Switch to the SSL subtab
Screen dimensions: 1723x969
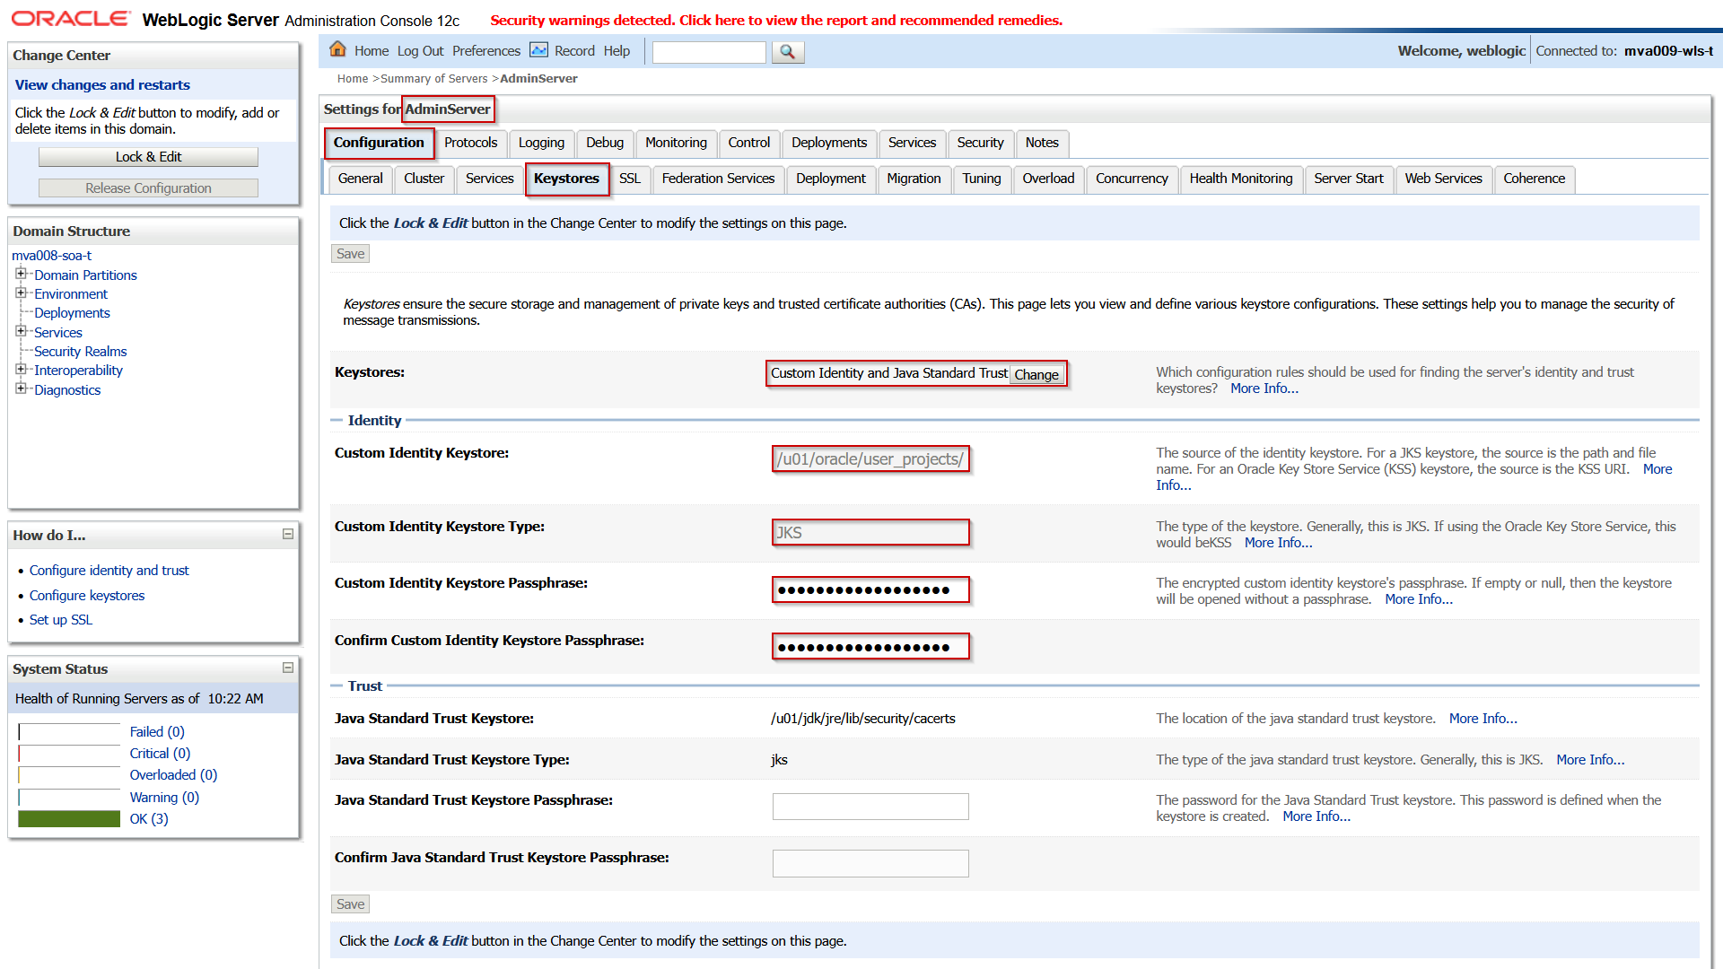(x=629, y=179)
